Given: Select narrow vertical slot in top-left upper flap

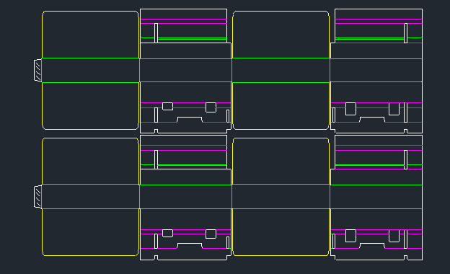Looking at the screenshot, I should click(156, 33).
